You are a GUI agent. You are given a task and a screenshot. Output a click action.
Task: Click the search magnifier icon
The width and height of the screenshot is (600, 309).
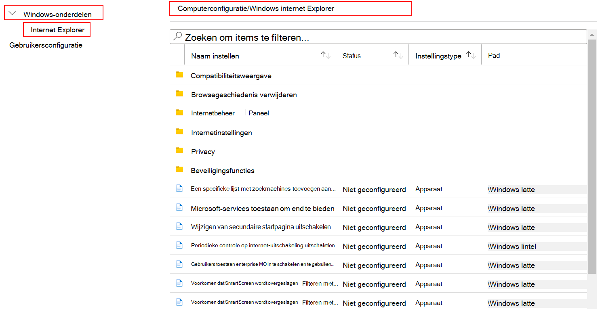click(x=177, y=37)
